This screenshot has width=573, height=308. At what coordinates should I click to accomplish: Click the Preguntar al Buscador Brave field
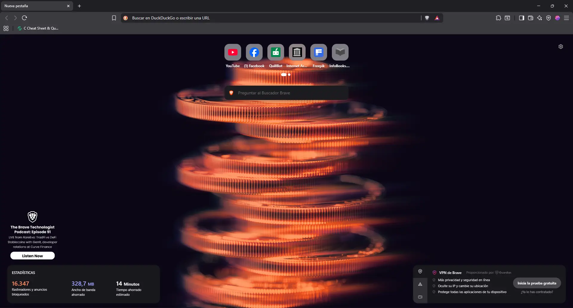pos(286,93)
